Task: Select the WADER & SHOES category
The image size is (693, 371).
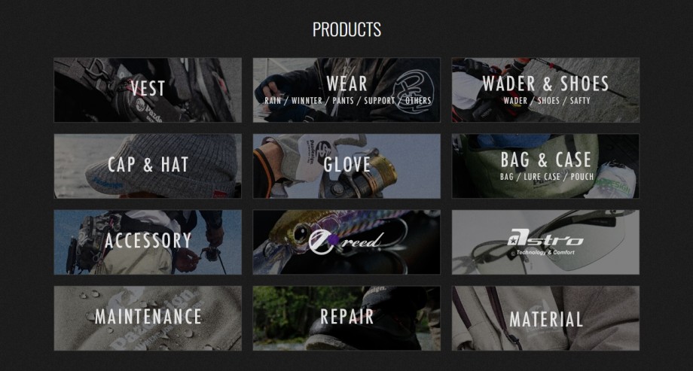Action: [x=545, y=90]
